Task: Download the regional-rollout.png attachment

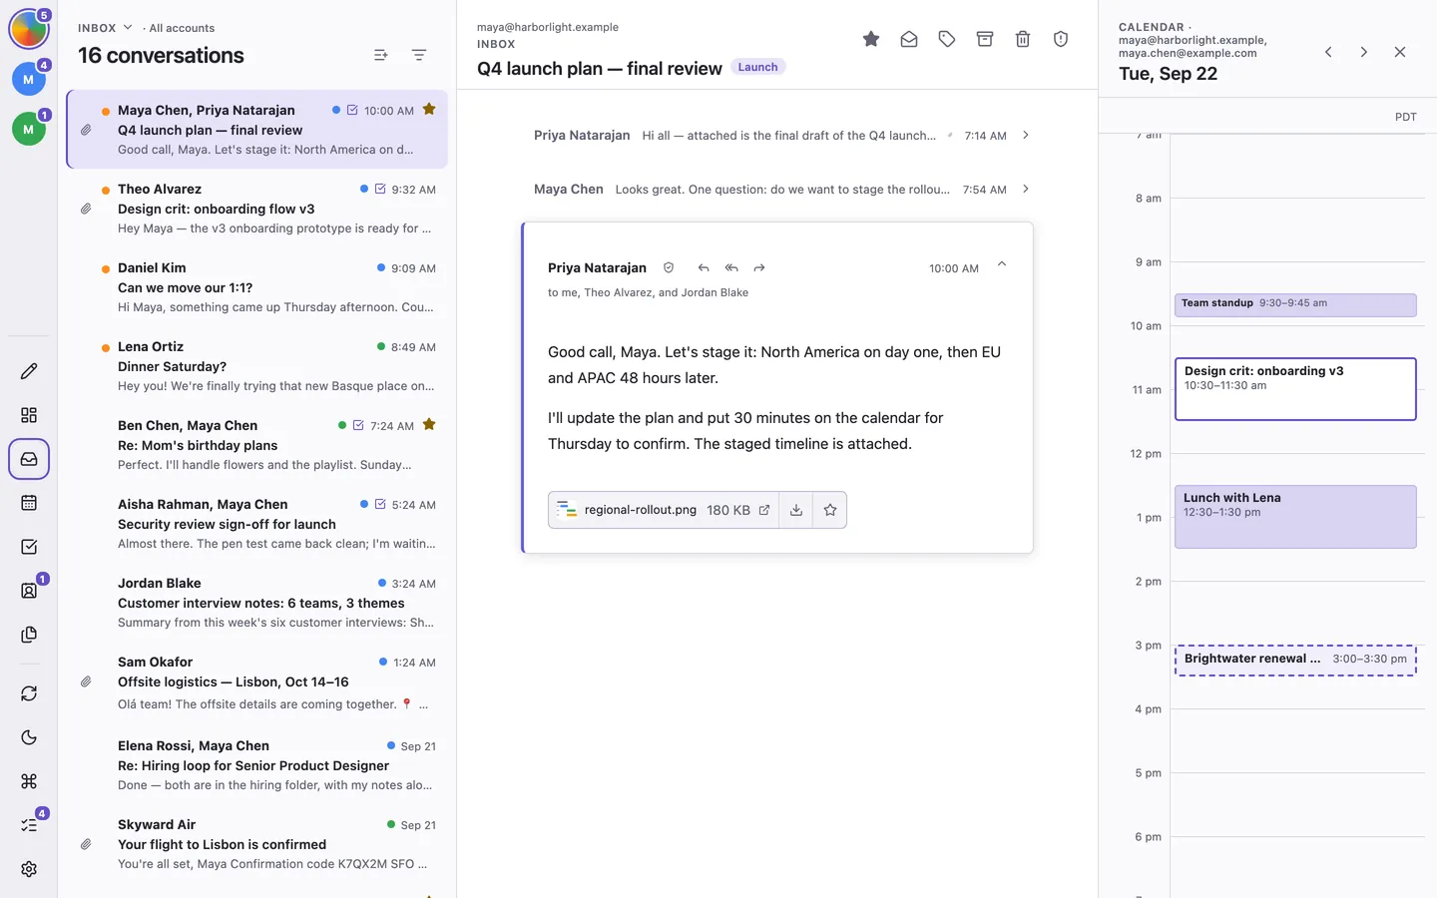Action: tap(796, 510)
